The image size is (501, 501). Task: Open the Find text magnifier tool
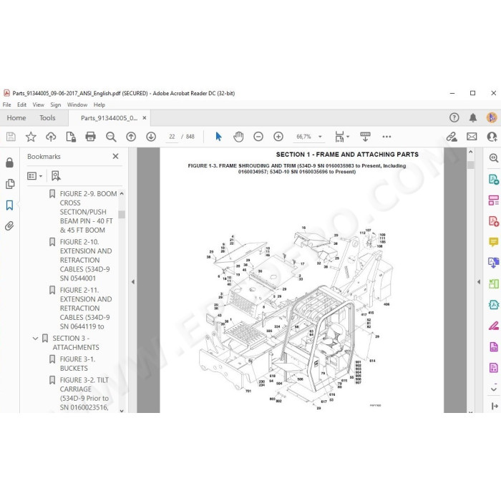111,137
